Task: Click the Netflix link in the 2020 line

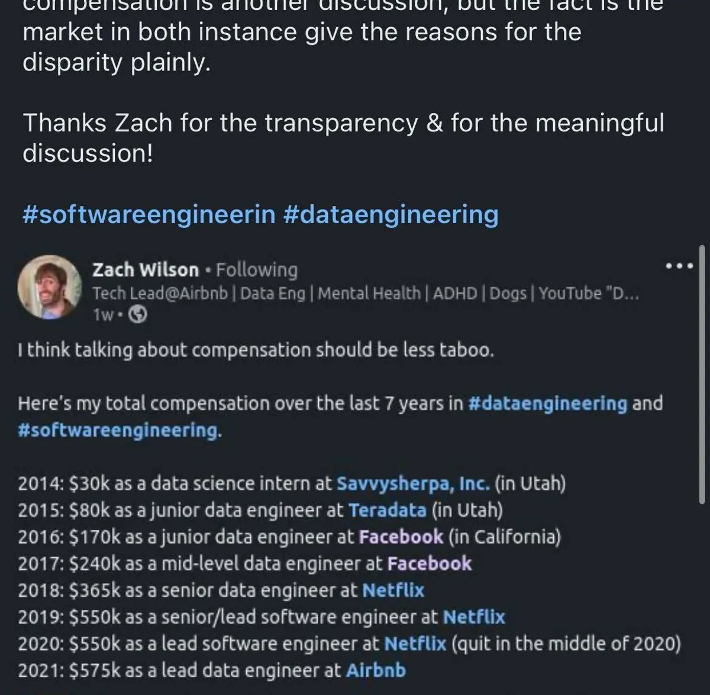Action: pyautogui.click(x=415, y=643)
